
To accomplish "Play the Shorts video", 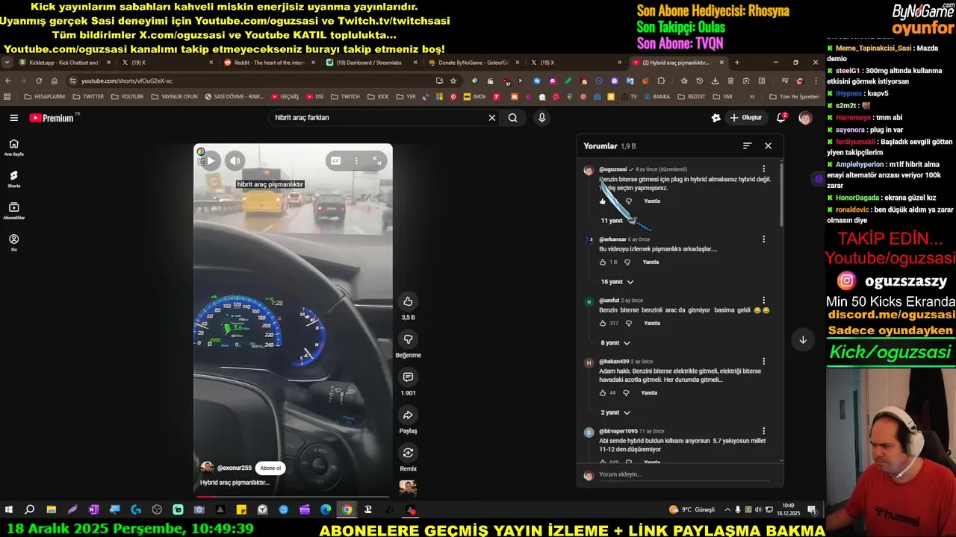I will 211,160.
